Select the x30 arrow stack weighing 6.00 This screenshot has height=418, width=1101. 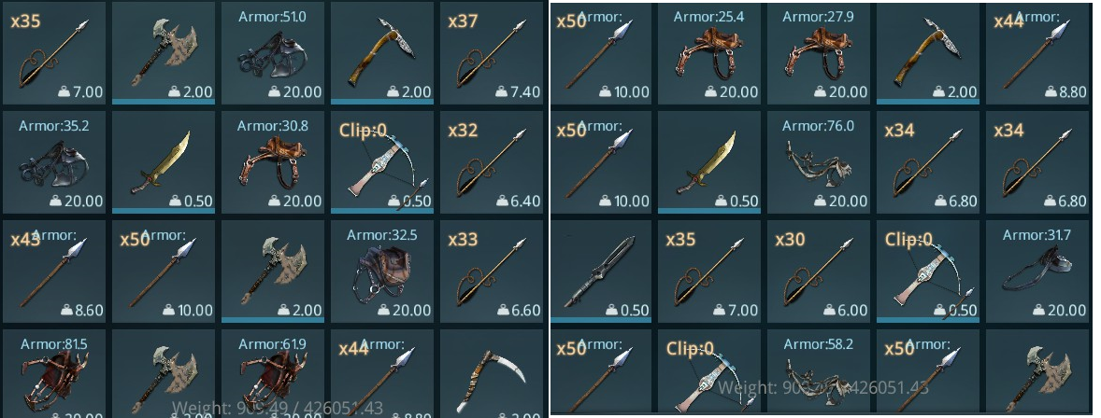(x=818, y=272)
